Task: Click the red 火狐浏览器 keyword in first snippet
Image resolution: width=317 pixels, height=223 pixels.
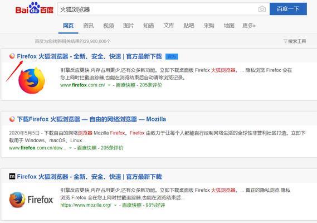Action: 223,70
